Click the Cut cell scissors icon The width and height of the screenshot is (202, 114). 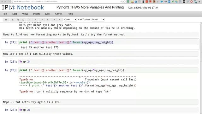pyautogui.click(x=13, y=20)
